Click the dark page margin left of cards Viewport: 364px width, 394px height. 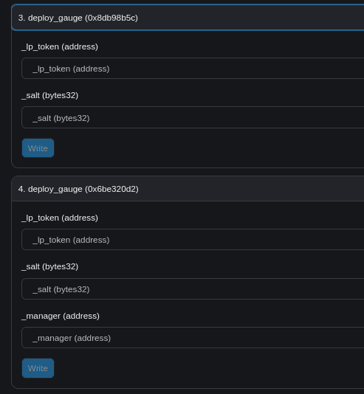[5, 197]
